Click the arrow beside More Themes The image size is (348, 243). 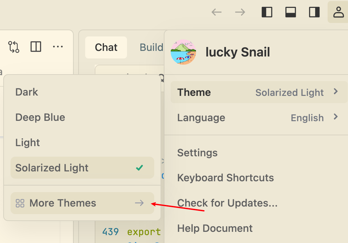(139, 203)
